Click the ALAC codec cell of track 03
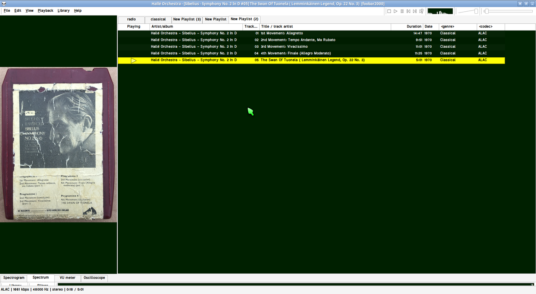This screenshot has height=294, width=536. tap(482, 47)
